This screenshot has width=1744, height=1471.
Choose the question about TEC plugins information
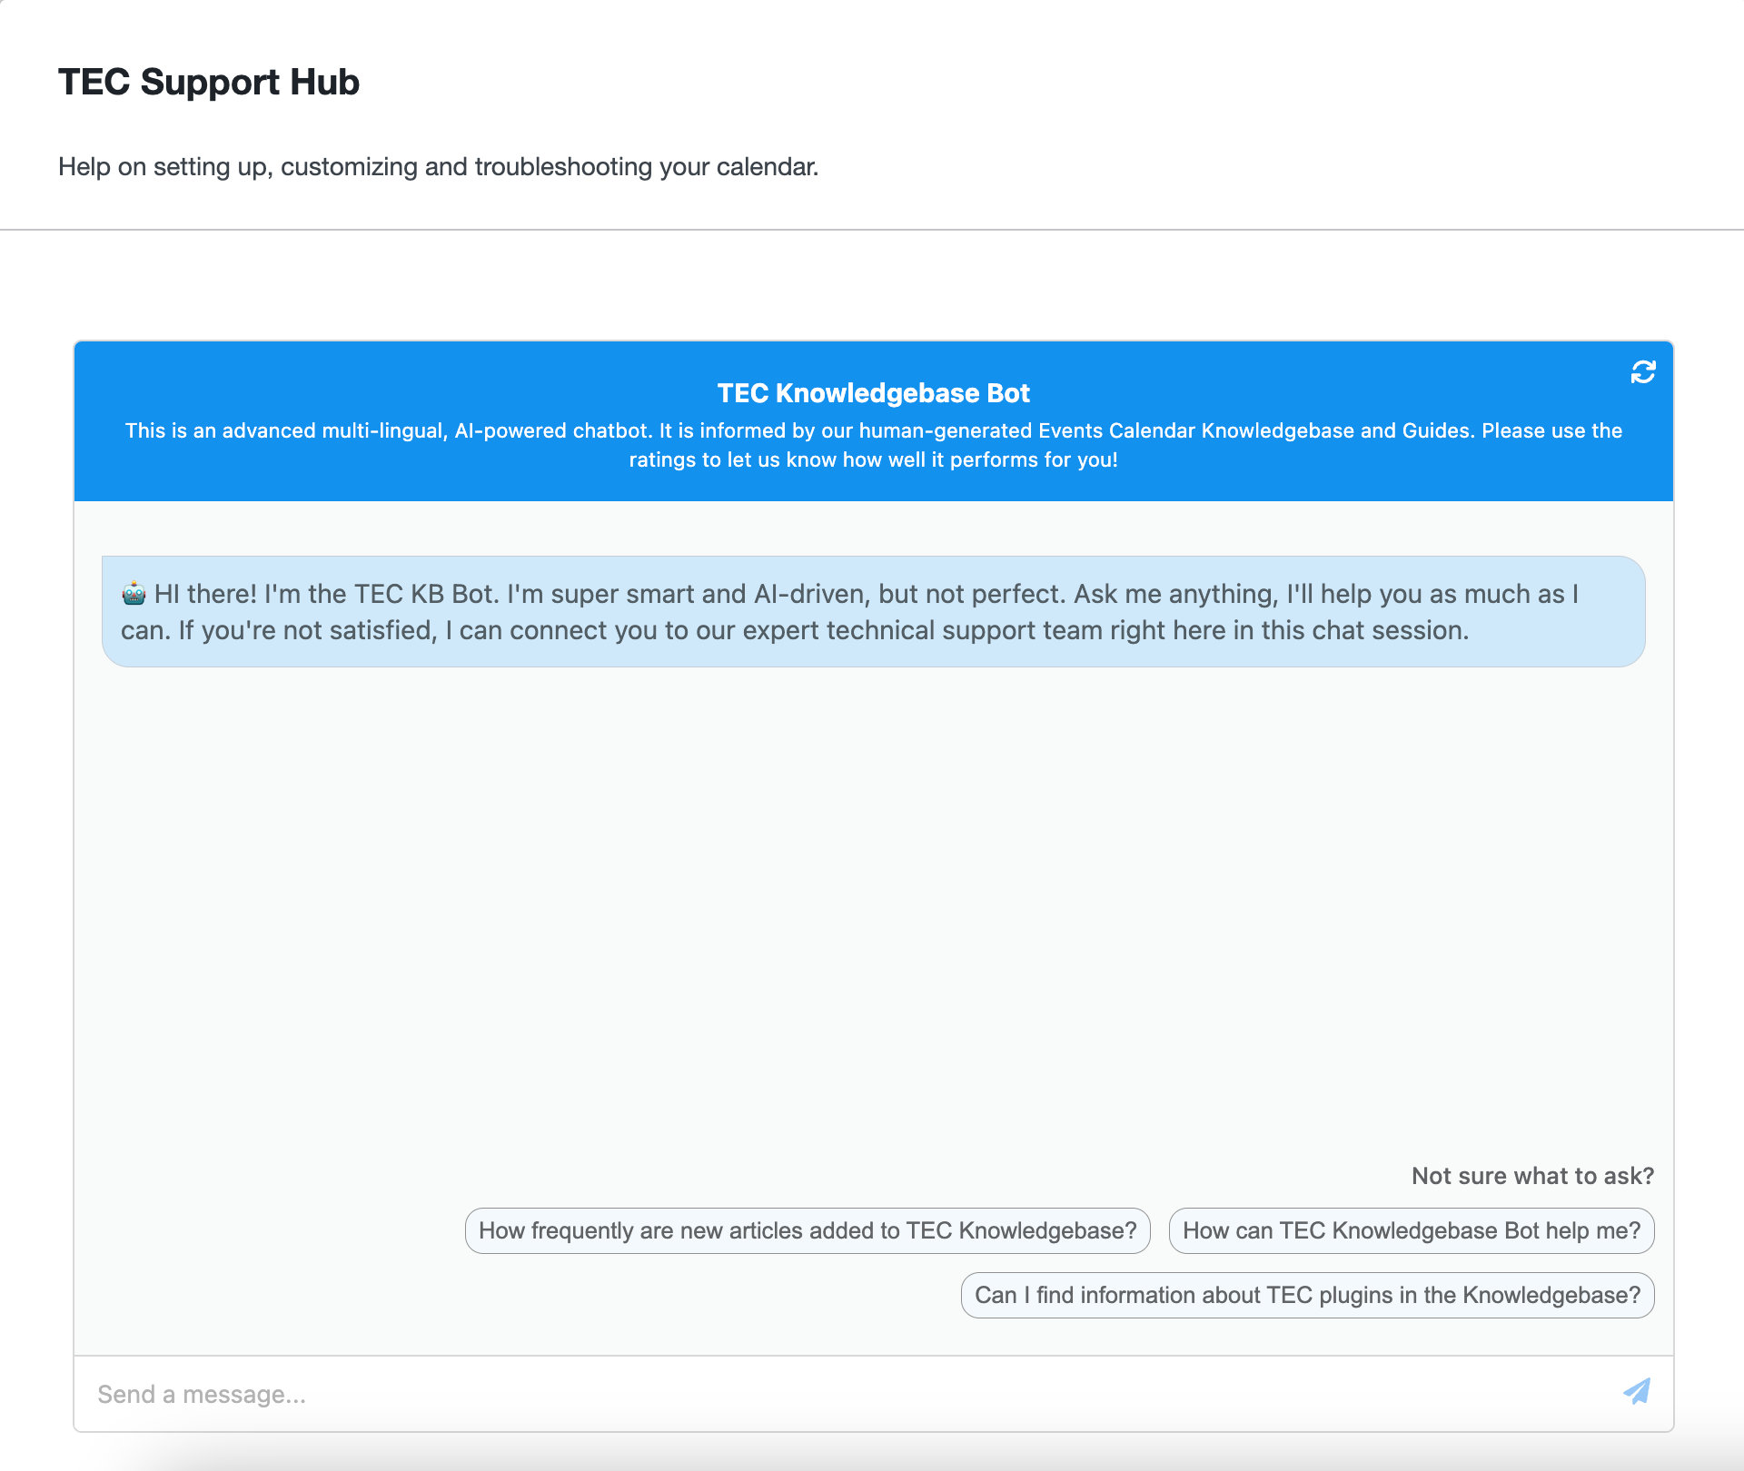[x=1308, y=1295]
